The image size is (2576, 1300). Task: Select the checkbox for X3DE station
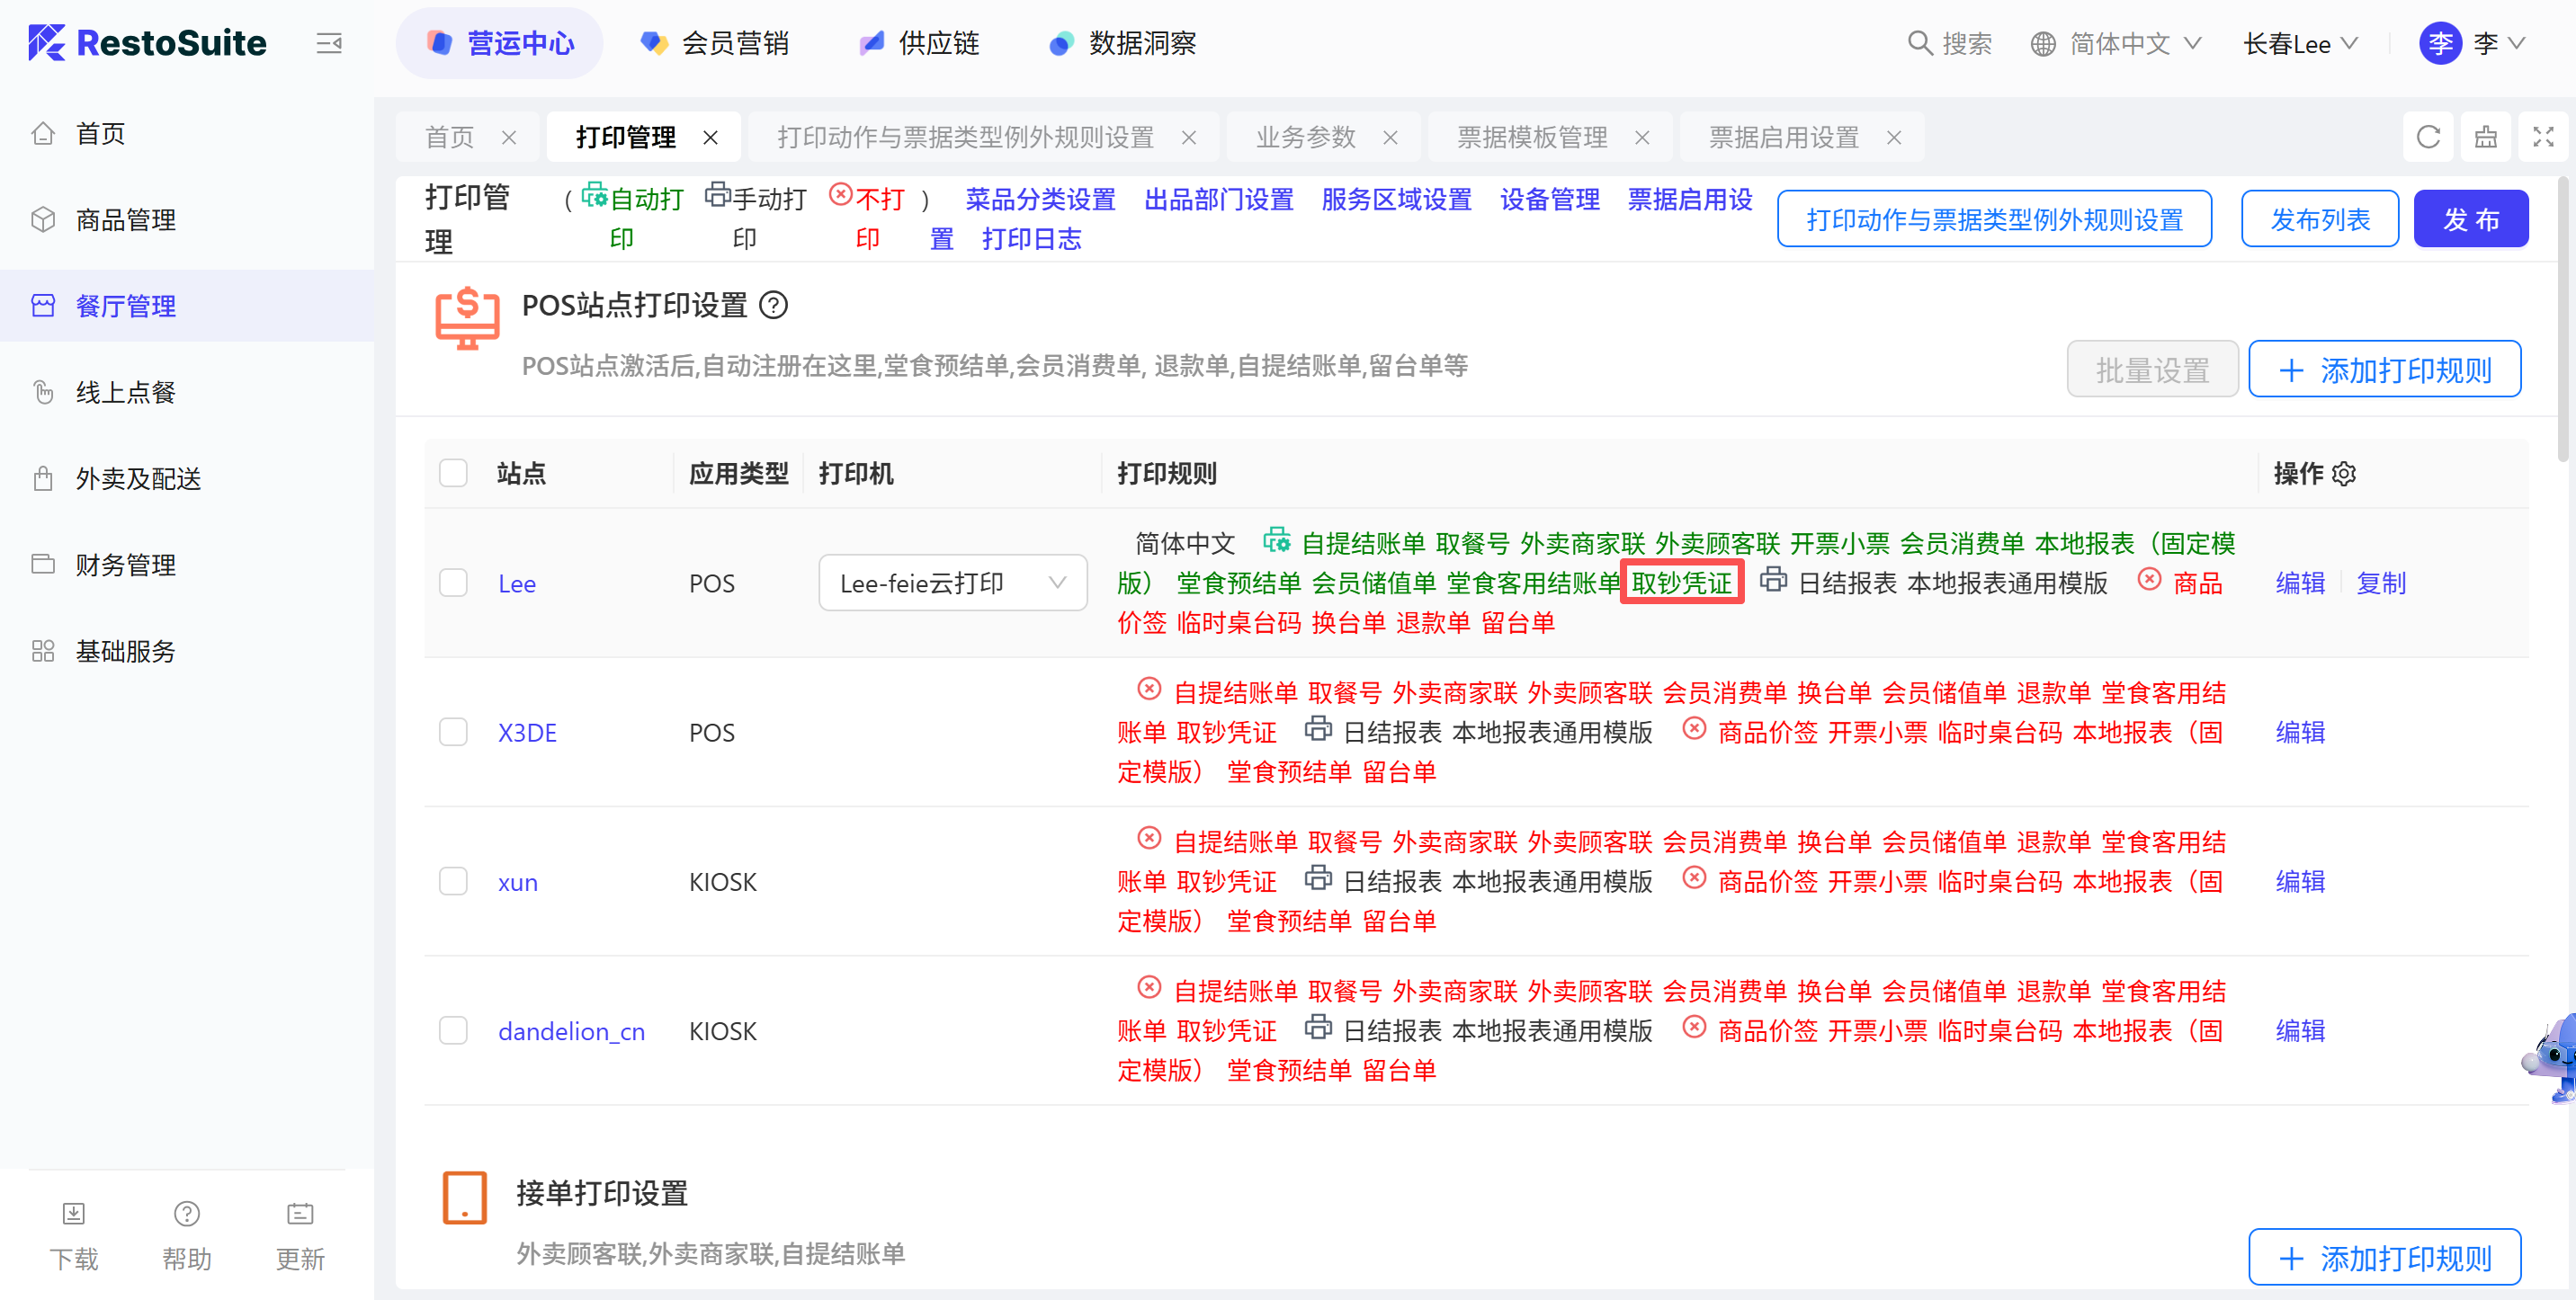pyautogui.click(x=453, y=733)
